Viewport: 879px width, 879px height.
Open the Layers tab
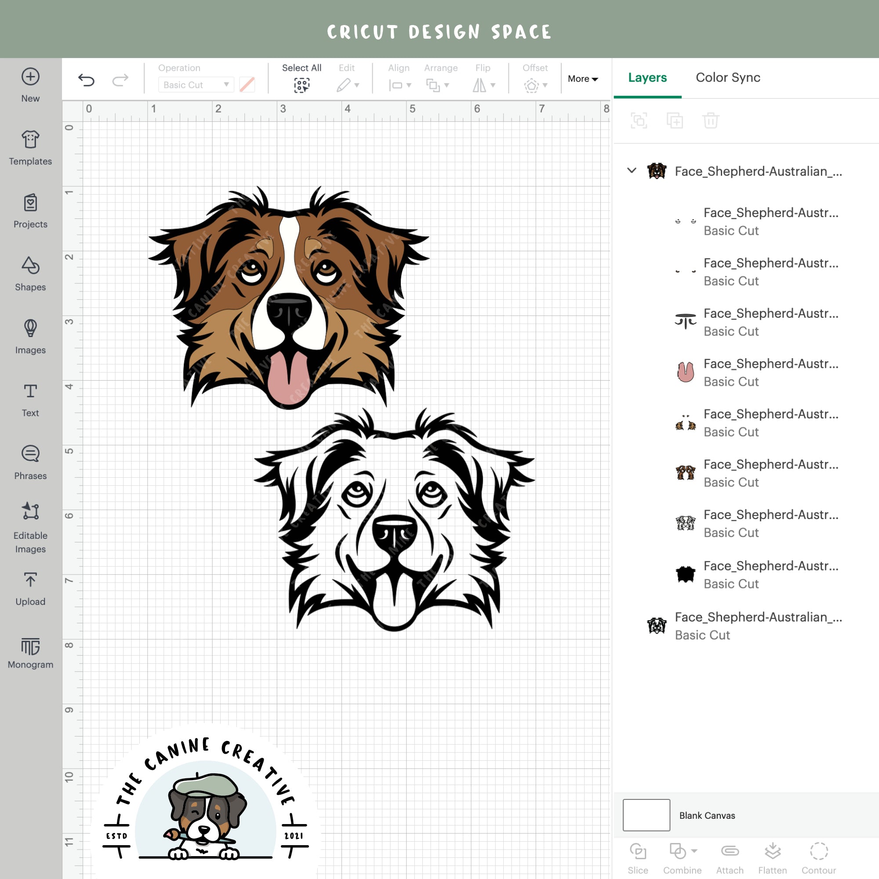pyautogui.click(x=647, y=77)
